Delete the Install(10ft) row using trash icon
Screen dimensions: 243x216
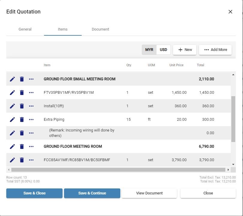pyautogui.click(x=22, y=106)
